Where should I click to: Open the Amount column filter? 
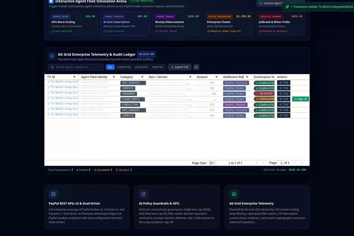[x=217, y=77]
